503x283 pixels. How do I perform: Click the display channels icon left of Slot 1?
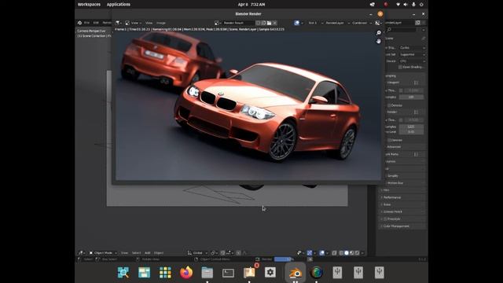[x=297, y=23]
